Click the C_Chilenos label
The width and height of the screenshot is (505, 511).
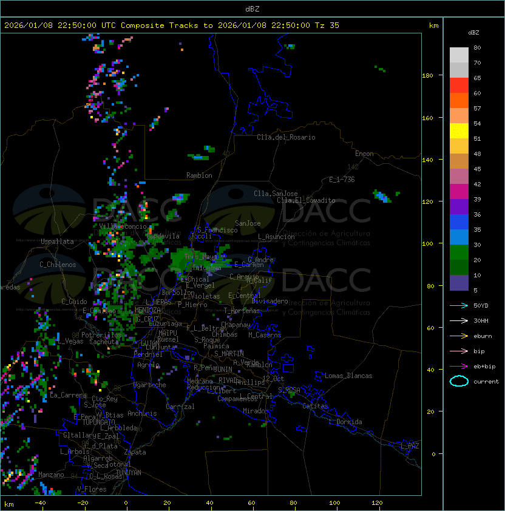[x=58, y=265]
